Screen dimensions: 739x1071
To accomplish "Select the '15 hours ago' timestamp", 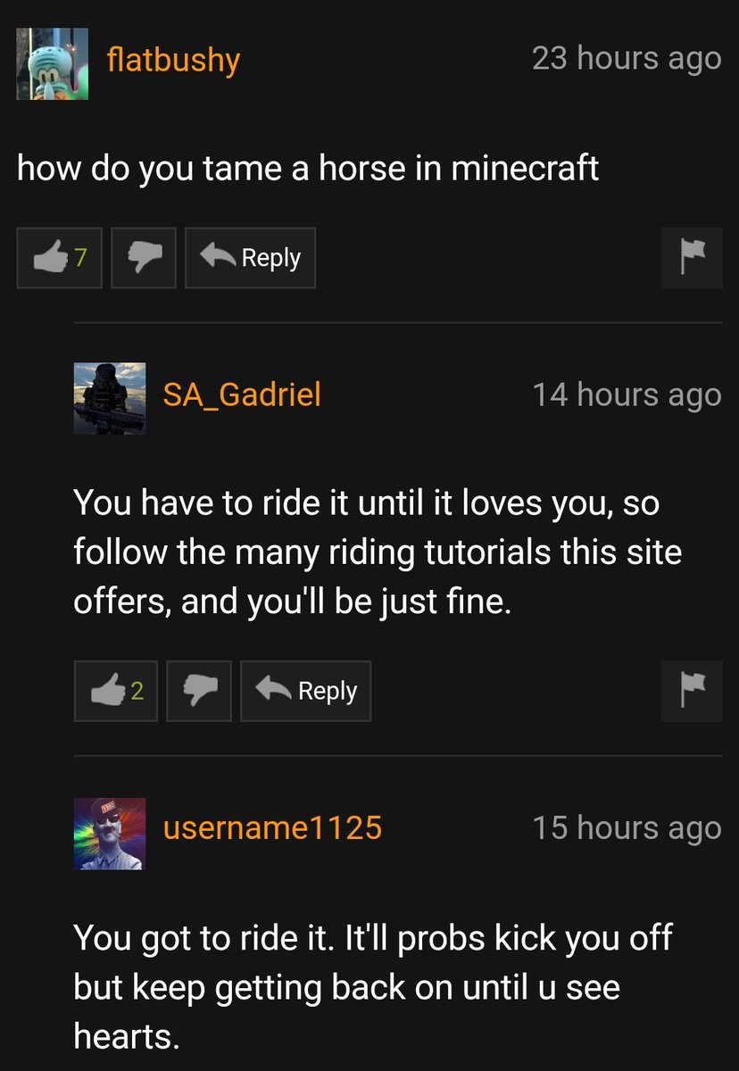I will 627,828.
